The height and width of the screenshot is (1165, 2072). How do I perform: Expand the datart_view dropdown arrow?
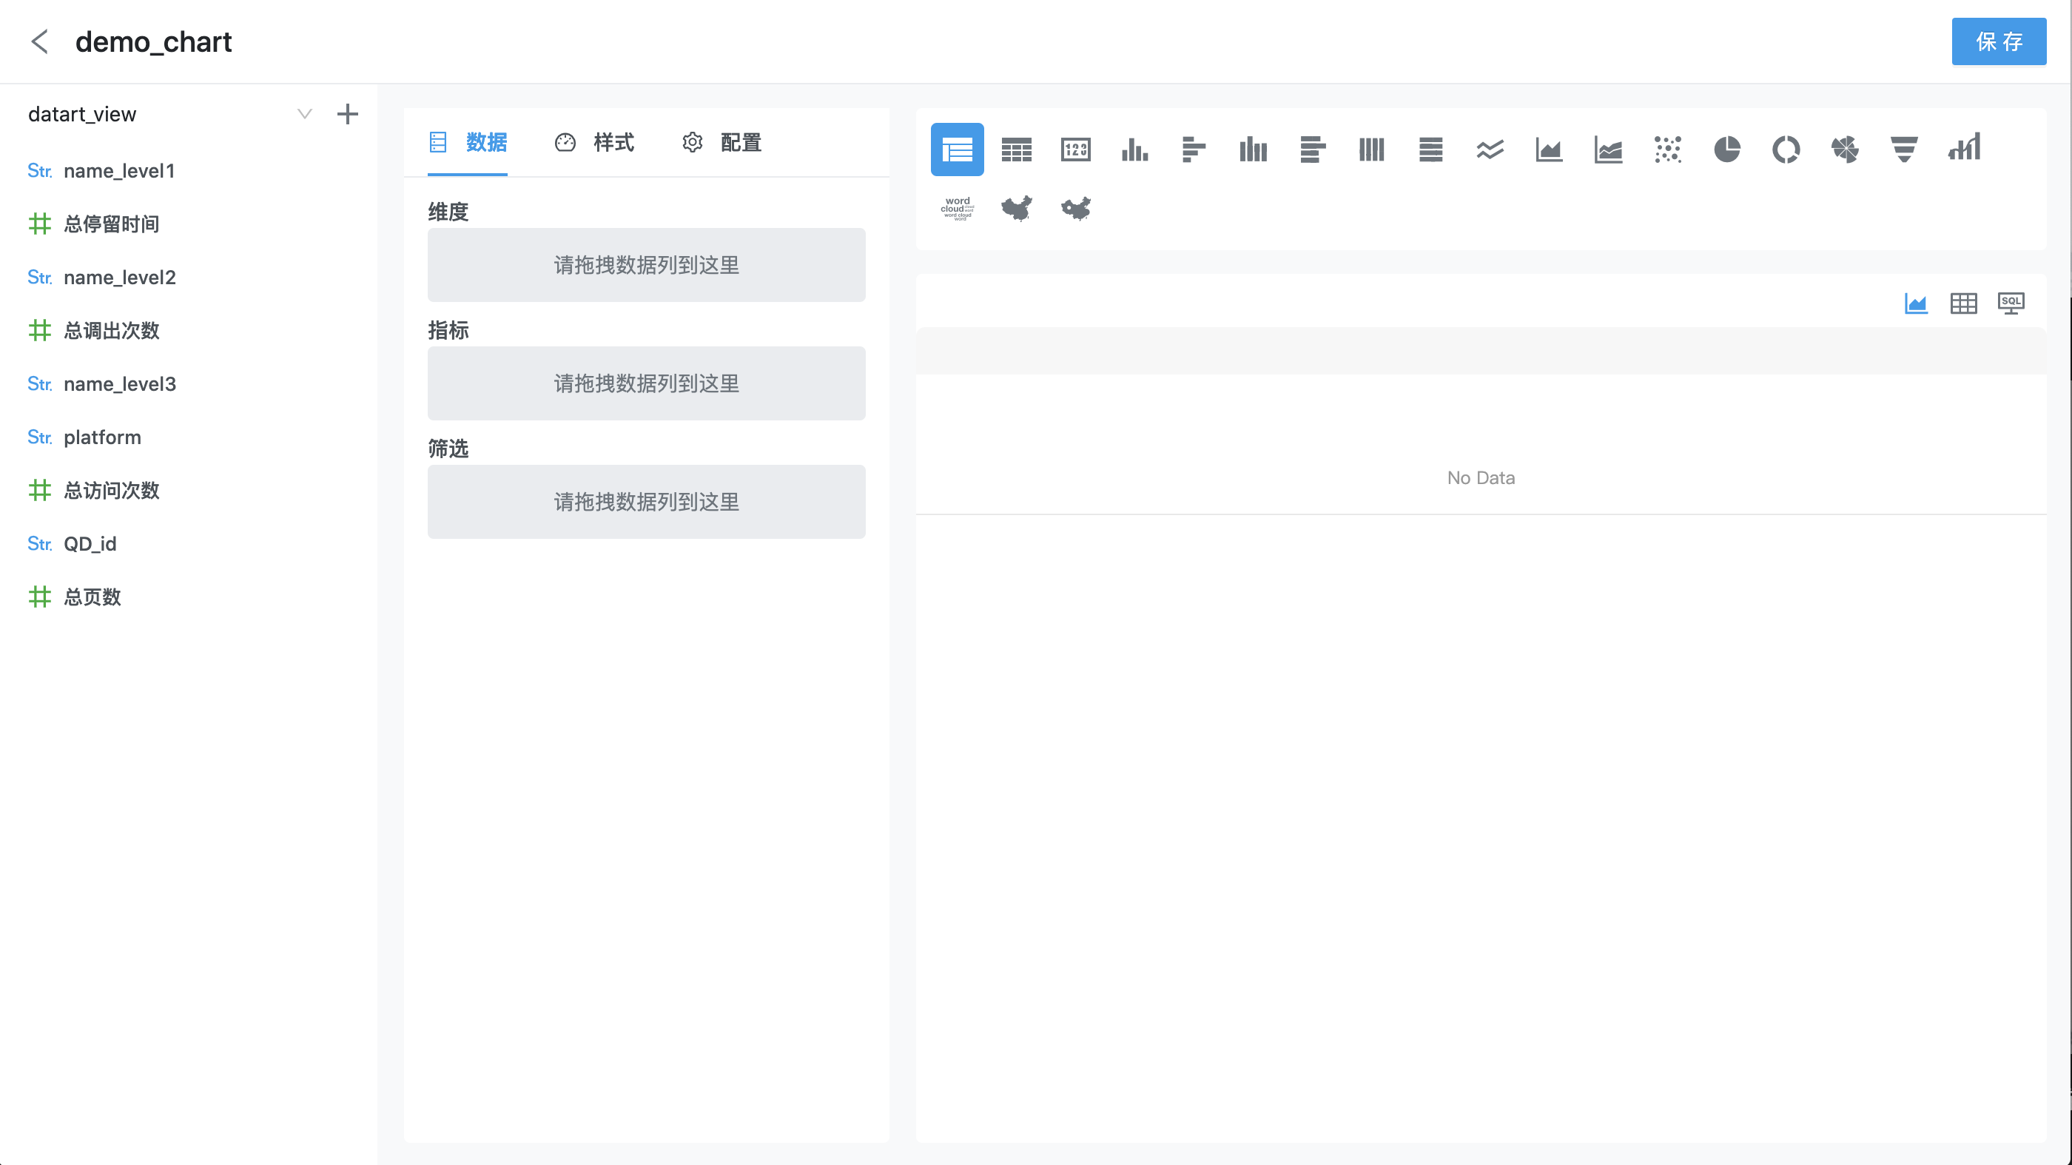(x=304, y=113)
